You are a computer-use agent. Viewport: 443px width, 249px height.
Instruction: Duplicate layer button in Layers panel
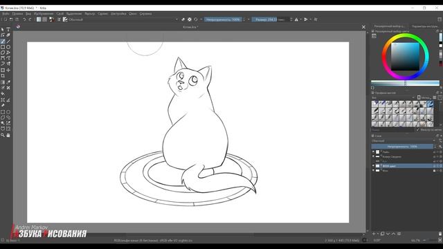[382, 234]
